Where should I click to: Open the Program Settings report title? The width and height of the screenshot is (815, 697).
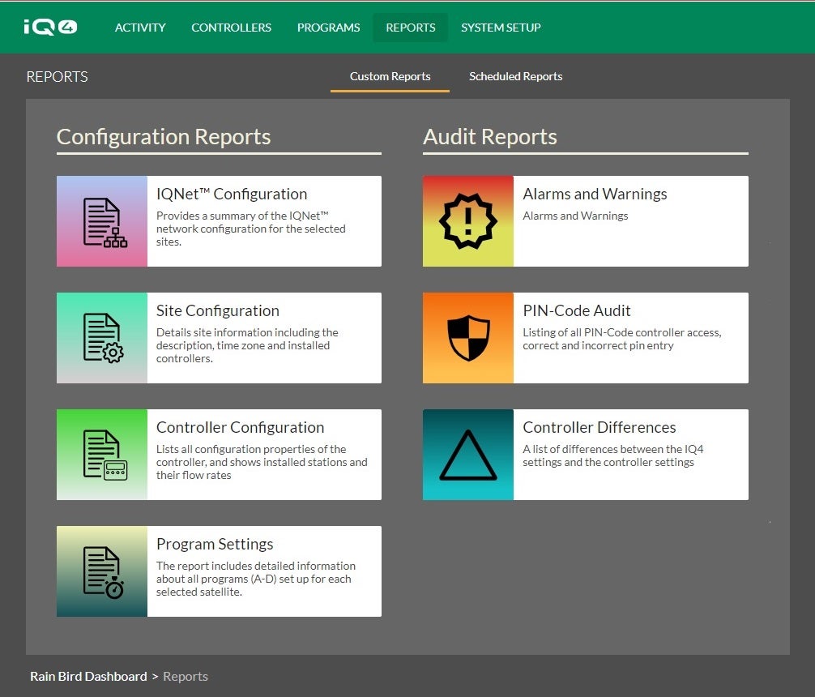click(215, 544)
